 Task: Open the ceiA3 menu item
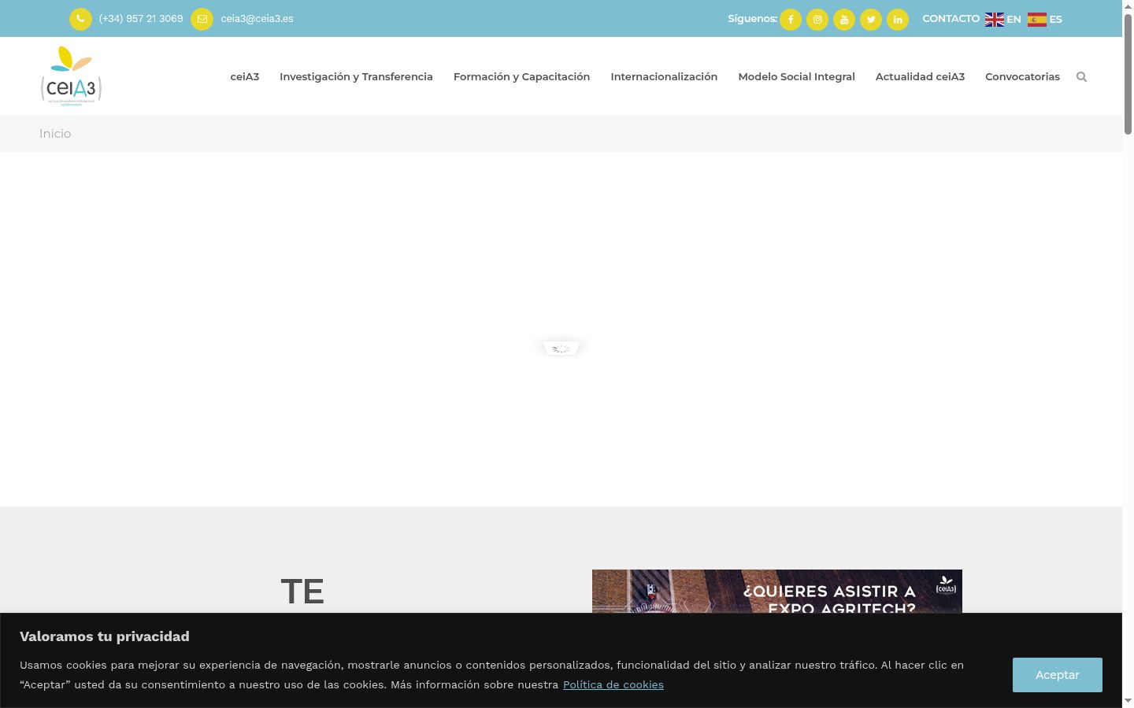[x=245, y=76]
